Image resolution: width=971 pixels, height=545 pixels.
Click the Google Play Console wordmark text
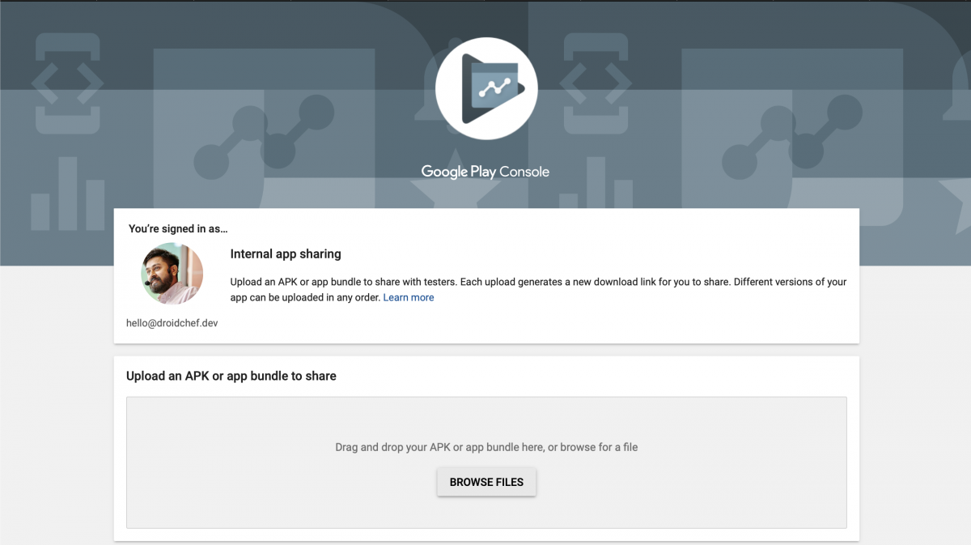(x=484, y=172)
